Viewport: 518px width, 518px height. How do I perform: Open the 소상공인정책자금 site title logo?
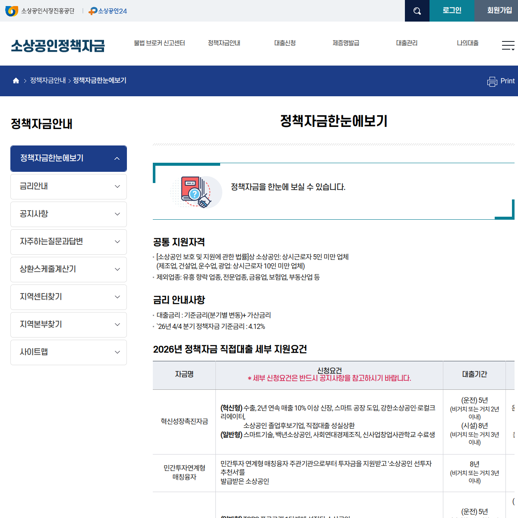click(x=58, y=45)
